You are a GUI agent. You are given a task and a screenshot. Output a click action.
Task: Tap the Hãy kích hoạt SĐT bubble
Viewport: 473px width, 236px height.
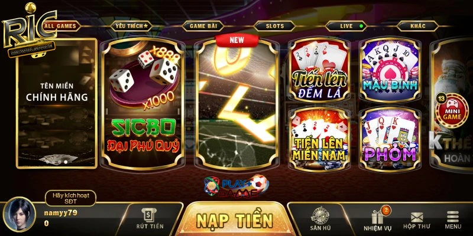click(x=70, y=198)
